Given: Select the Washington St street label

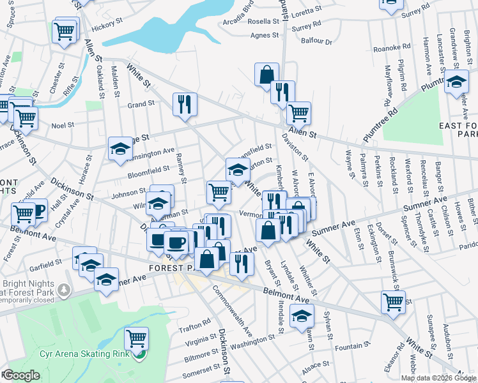Looking at the screenshot, I should tap(252, 342).
